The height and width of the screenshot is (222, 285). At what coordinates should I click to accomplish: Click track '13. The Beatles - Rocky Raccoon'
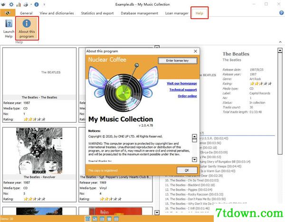[x=194, y=194]
